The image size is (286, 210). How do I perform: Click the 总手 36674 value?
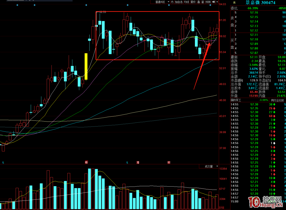pyautogui.click(x=253, y=73)
